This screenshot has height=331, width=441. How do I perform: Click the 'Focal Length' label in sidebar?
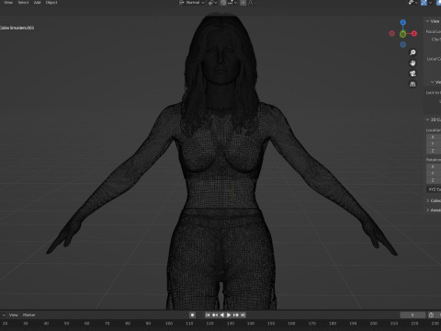[434, 31]
